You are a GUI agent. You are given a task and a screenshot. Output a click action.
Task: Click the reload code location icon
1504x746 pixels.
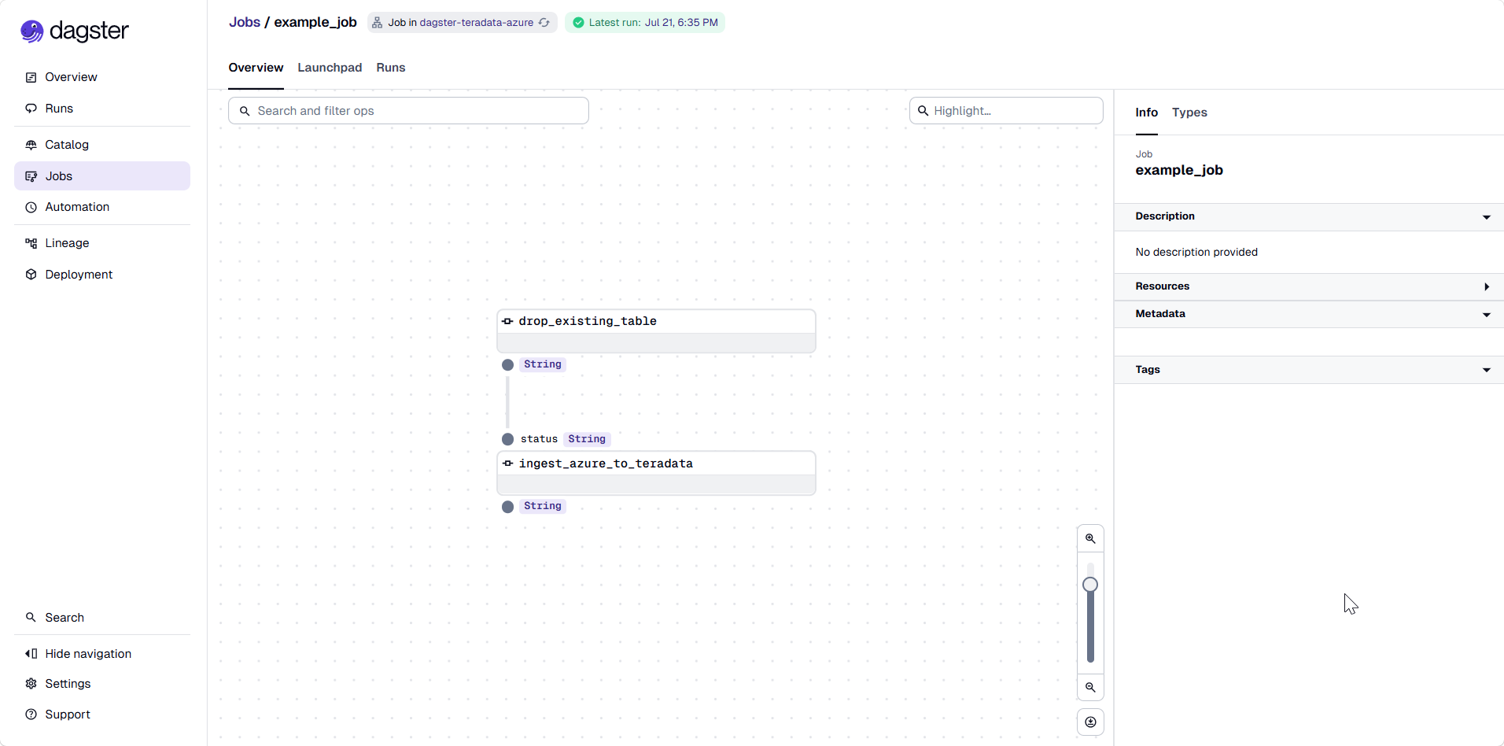(544, 23)
